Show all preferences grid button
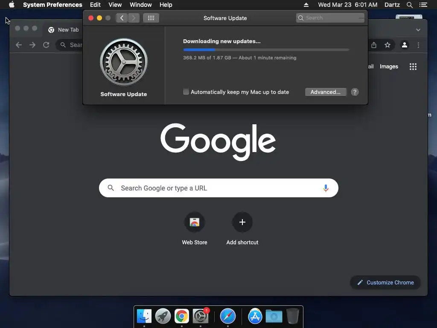This screenshot has height=328, width=437. [151, 18]
